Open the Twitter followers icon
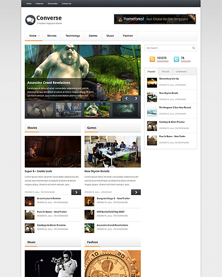The height and width of the screenshot is (277, 222). (x=176, y=59)
